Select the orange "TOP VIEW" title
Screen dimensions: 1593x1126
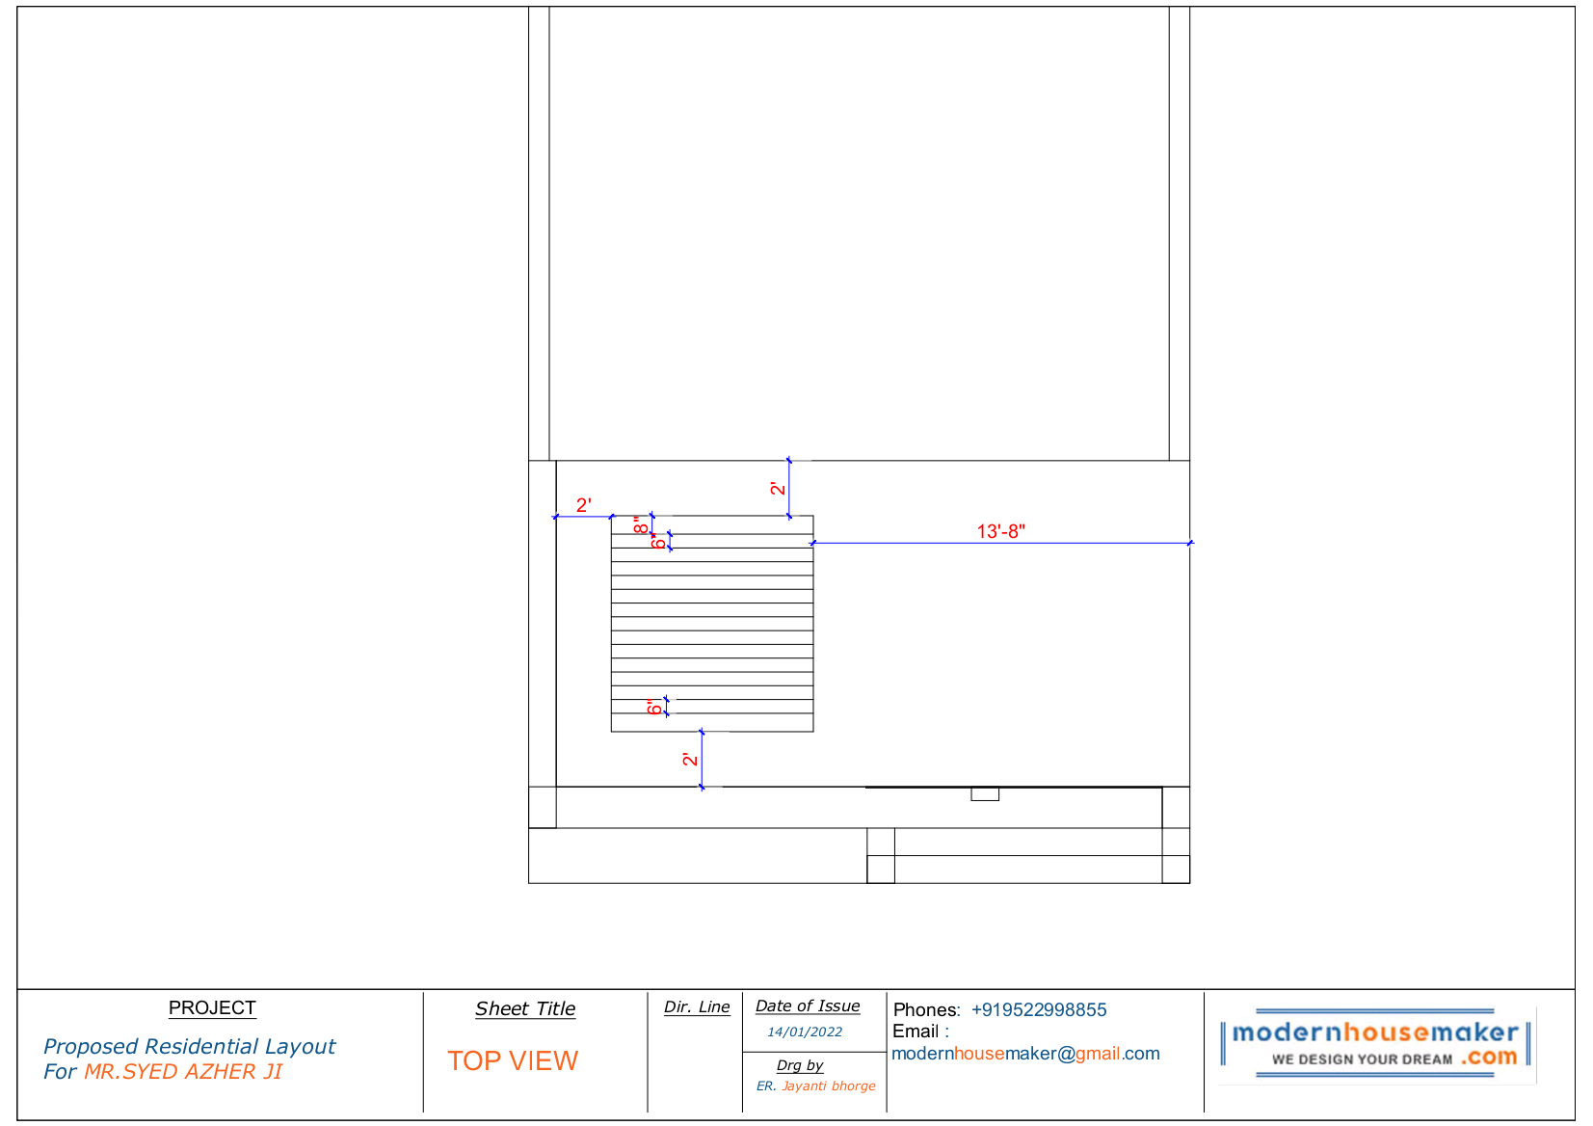[x=513, y=1060]
